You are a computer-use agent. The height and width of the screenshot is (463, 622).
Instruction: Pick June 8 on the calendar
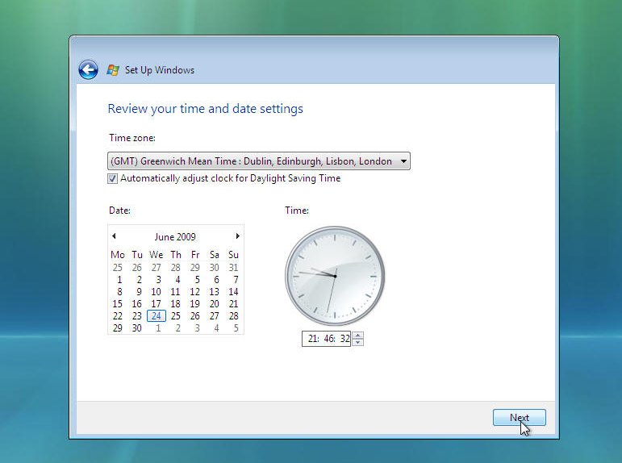coord(119,292)
